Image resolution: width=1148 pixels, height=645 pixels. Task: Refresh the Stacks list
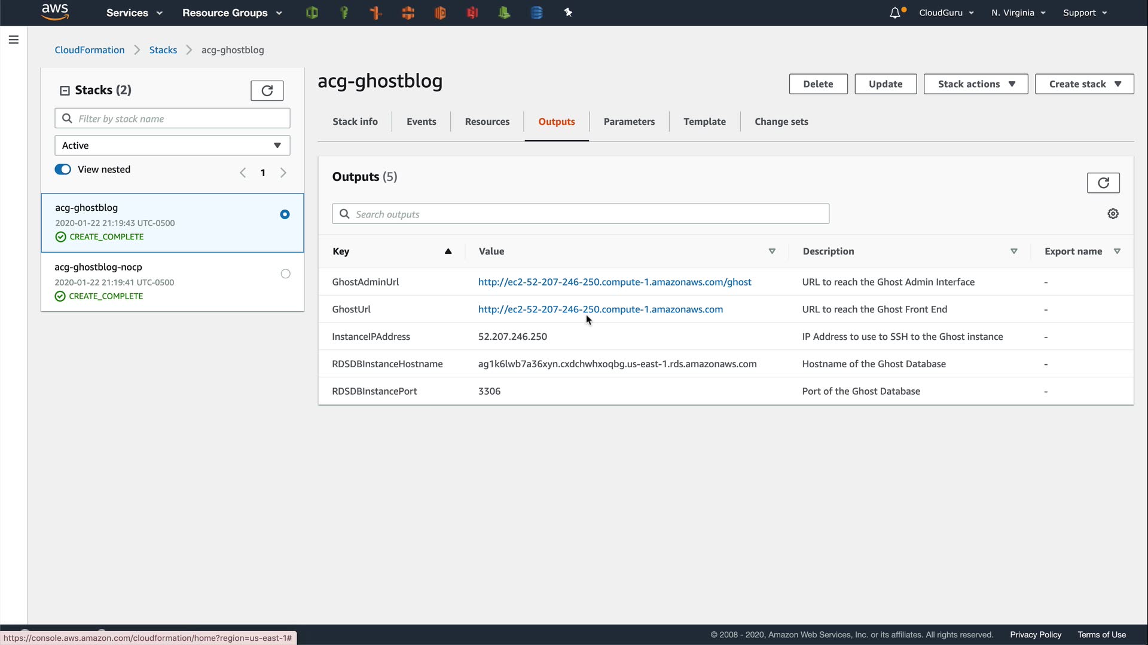(x=267, y=90)
